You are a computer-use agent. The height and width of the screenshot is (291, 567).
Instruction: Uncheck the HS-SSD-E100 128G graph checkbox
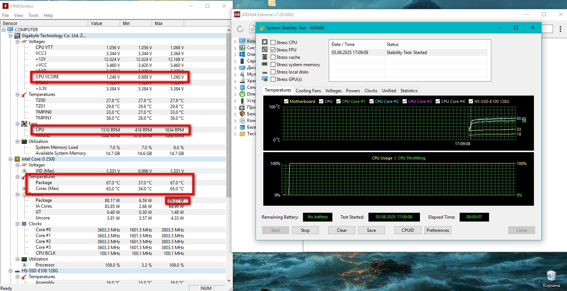tap(471, 101)
